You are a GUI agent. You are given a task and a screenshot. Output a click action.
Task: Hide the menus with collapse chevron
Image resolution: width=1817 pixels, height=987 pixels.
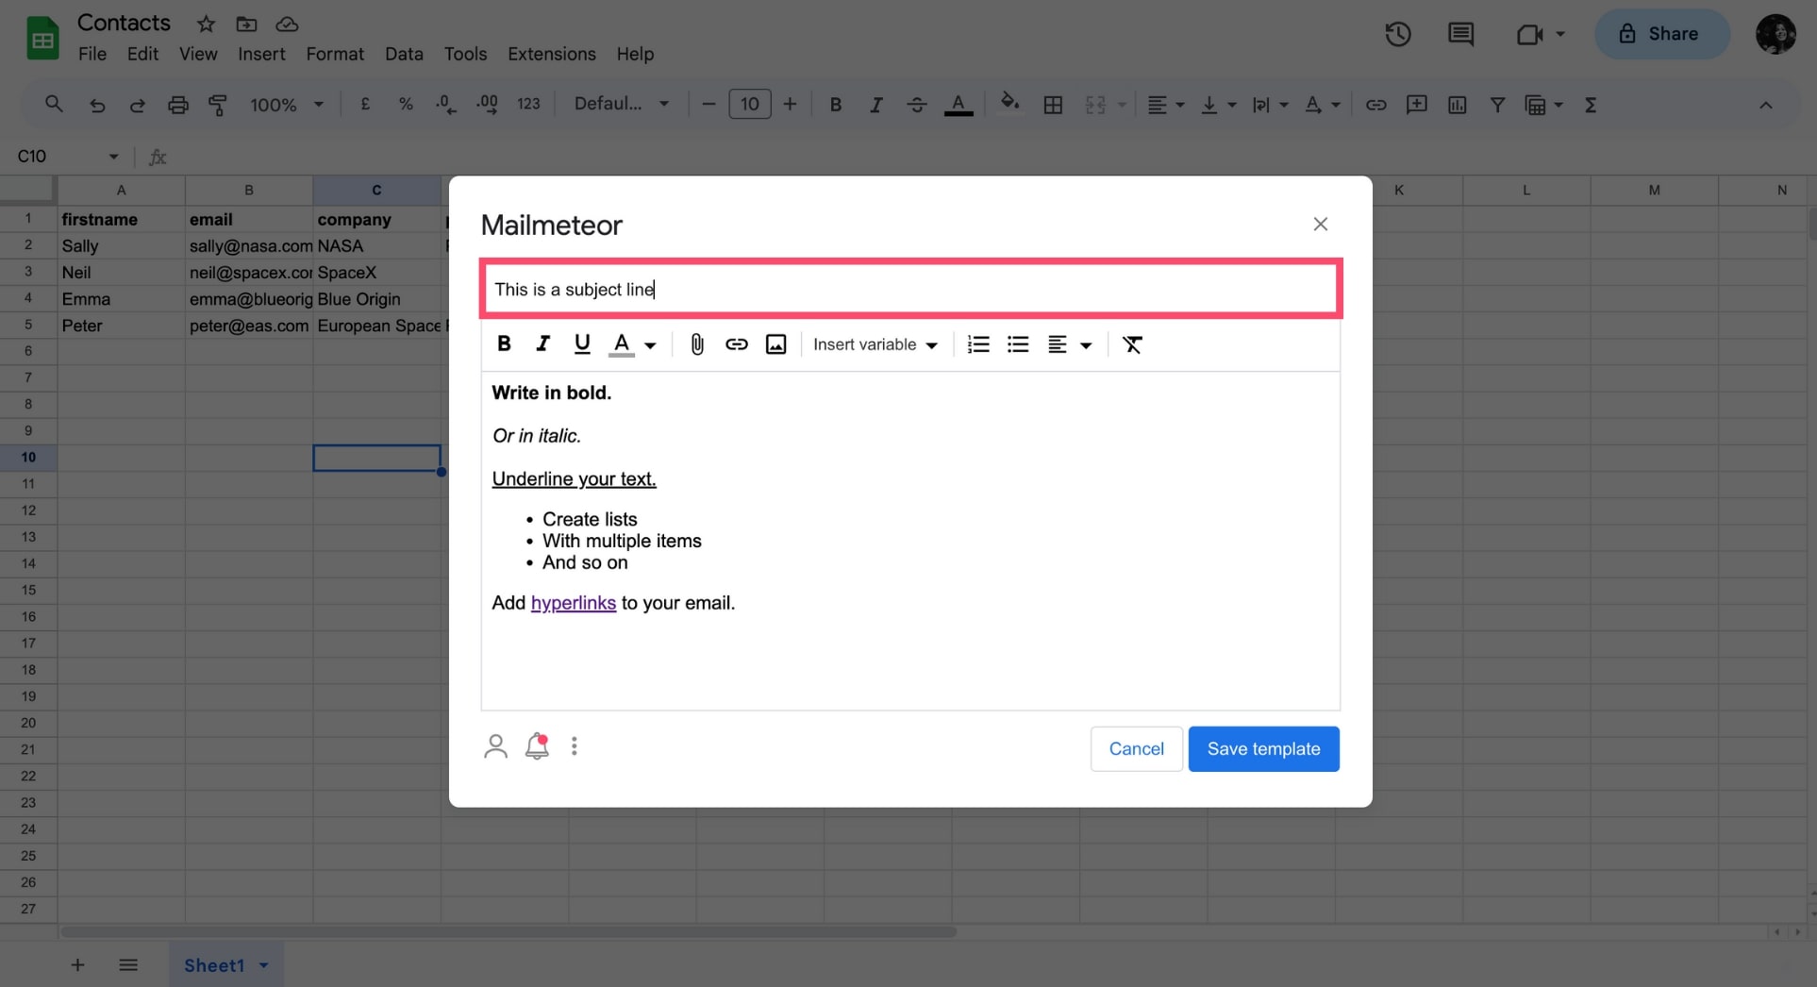1765,105
